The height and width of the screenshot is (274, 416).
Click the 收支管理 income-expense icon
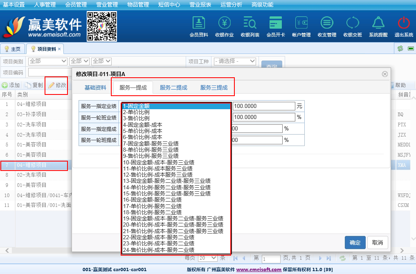(326, 27)
